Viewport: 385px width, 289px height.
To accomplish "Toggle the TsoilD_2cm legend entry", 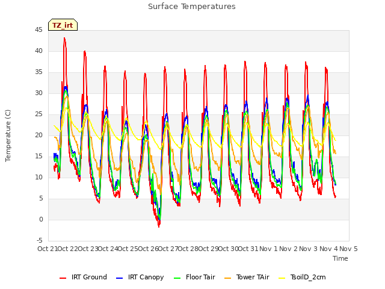I will point(302,277).
